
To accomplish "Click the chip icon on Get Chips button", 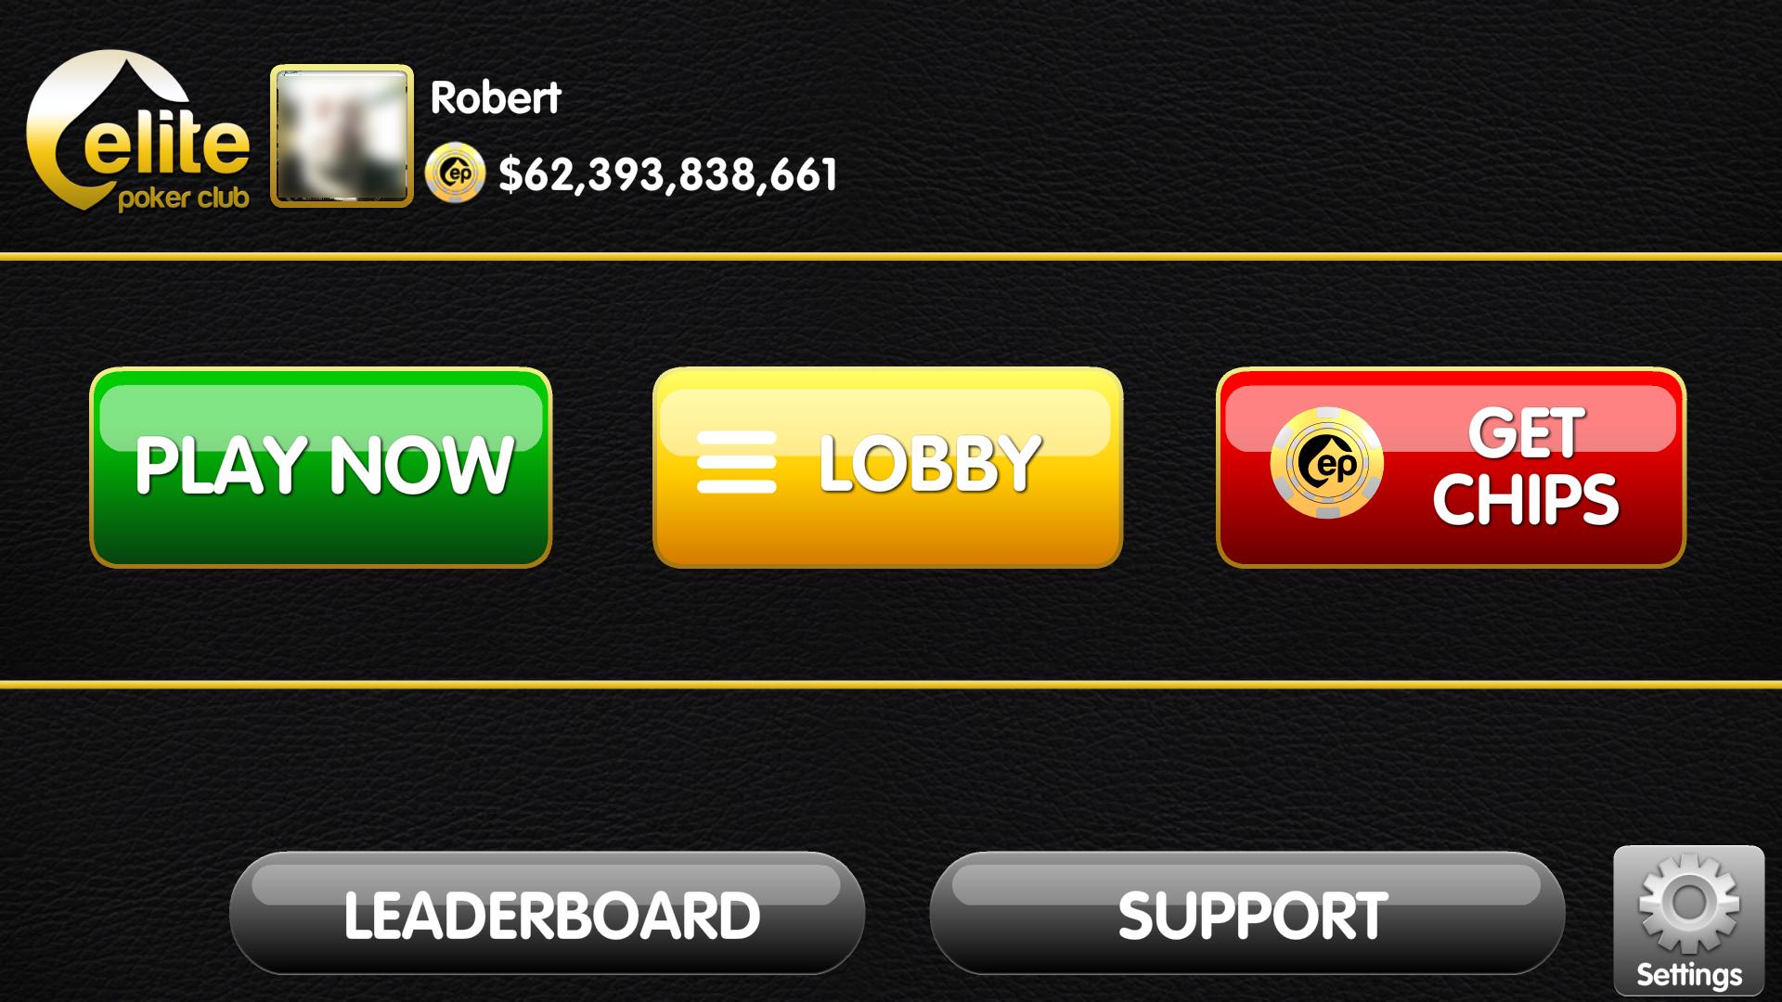I will 1326,463.
